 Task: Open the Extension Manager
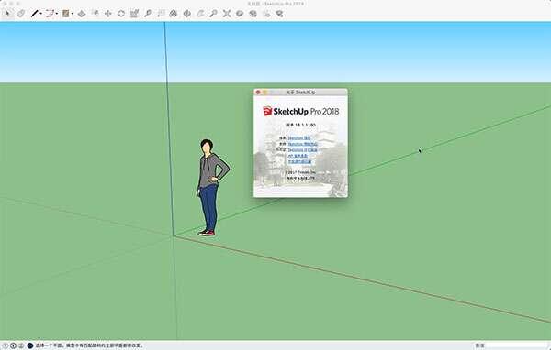(x=280, y=14)
